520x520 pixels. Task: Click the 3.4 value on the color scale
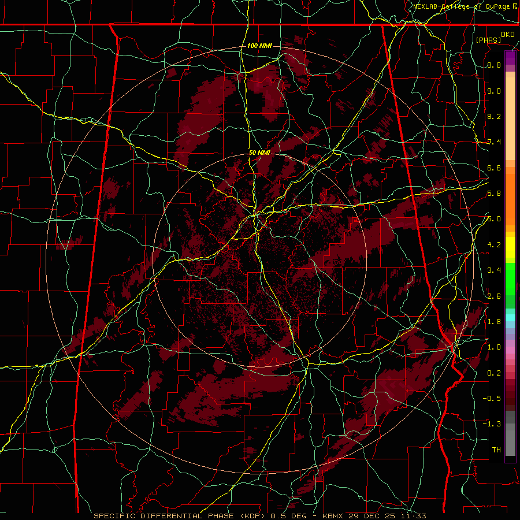[x=494, y=270]
